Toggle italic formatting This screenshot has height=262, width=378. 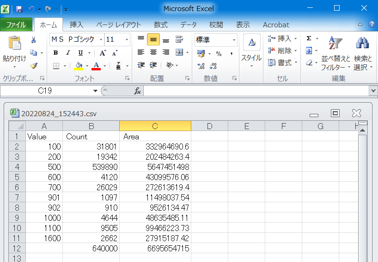(68, 53)
